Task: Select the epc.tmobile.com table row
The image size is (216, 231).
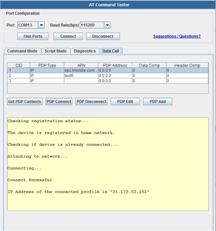Action: click(108, 70)
